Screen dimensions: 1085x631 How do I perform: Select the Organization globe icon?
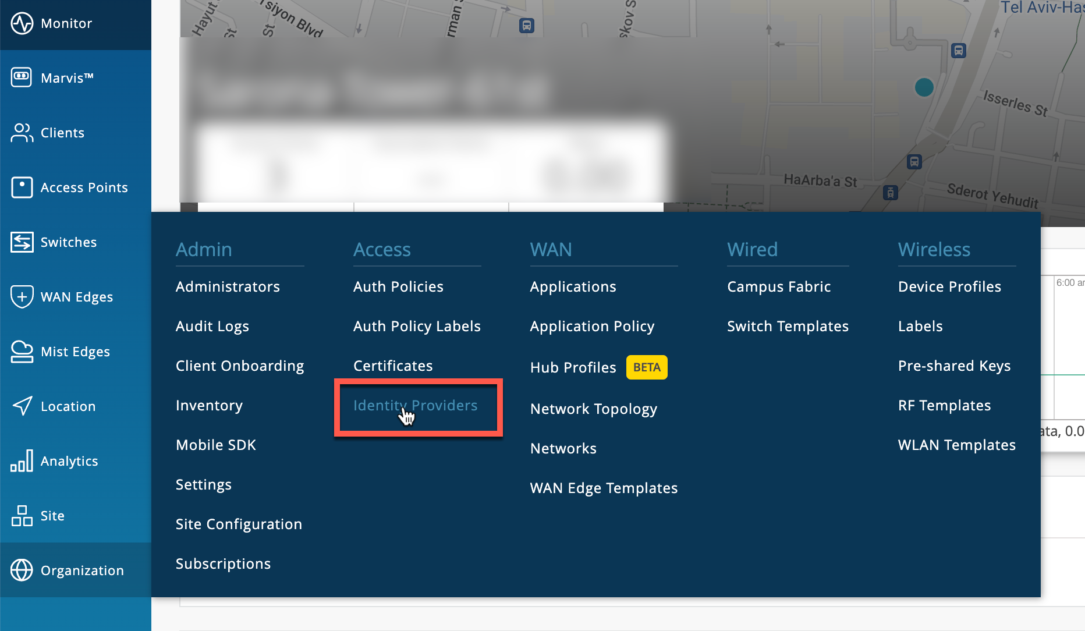click(22, 570)
